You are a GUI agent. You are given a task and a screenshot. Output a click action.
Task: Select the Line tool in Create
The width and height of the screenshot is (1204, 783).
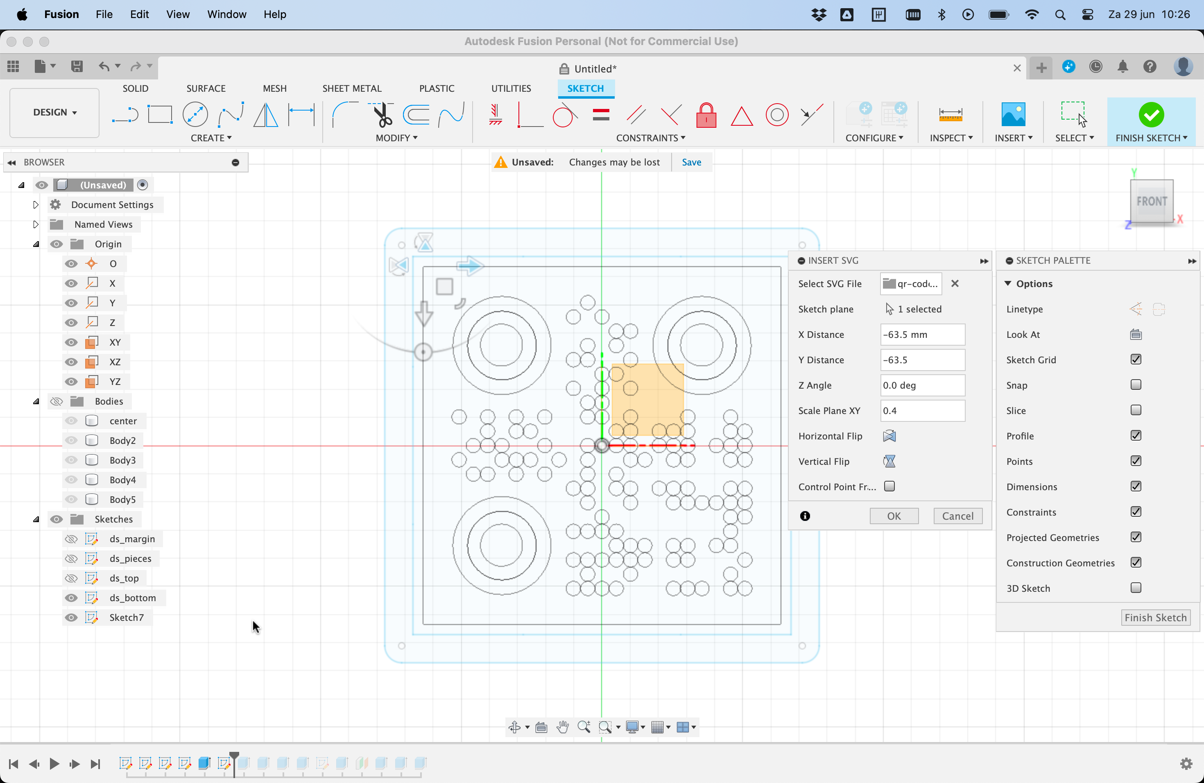coord(125,115)
